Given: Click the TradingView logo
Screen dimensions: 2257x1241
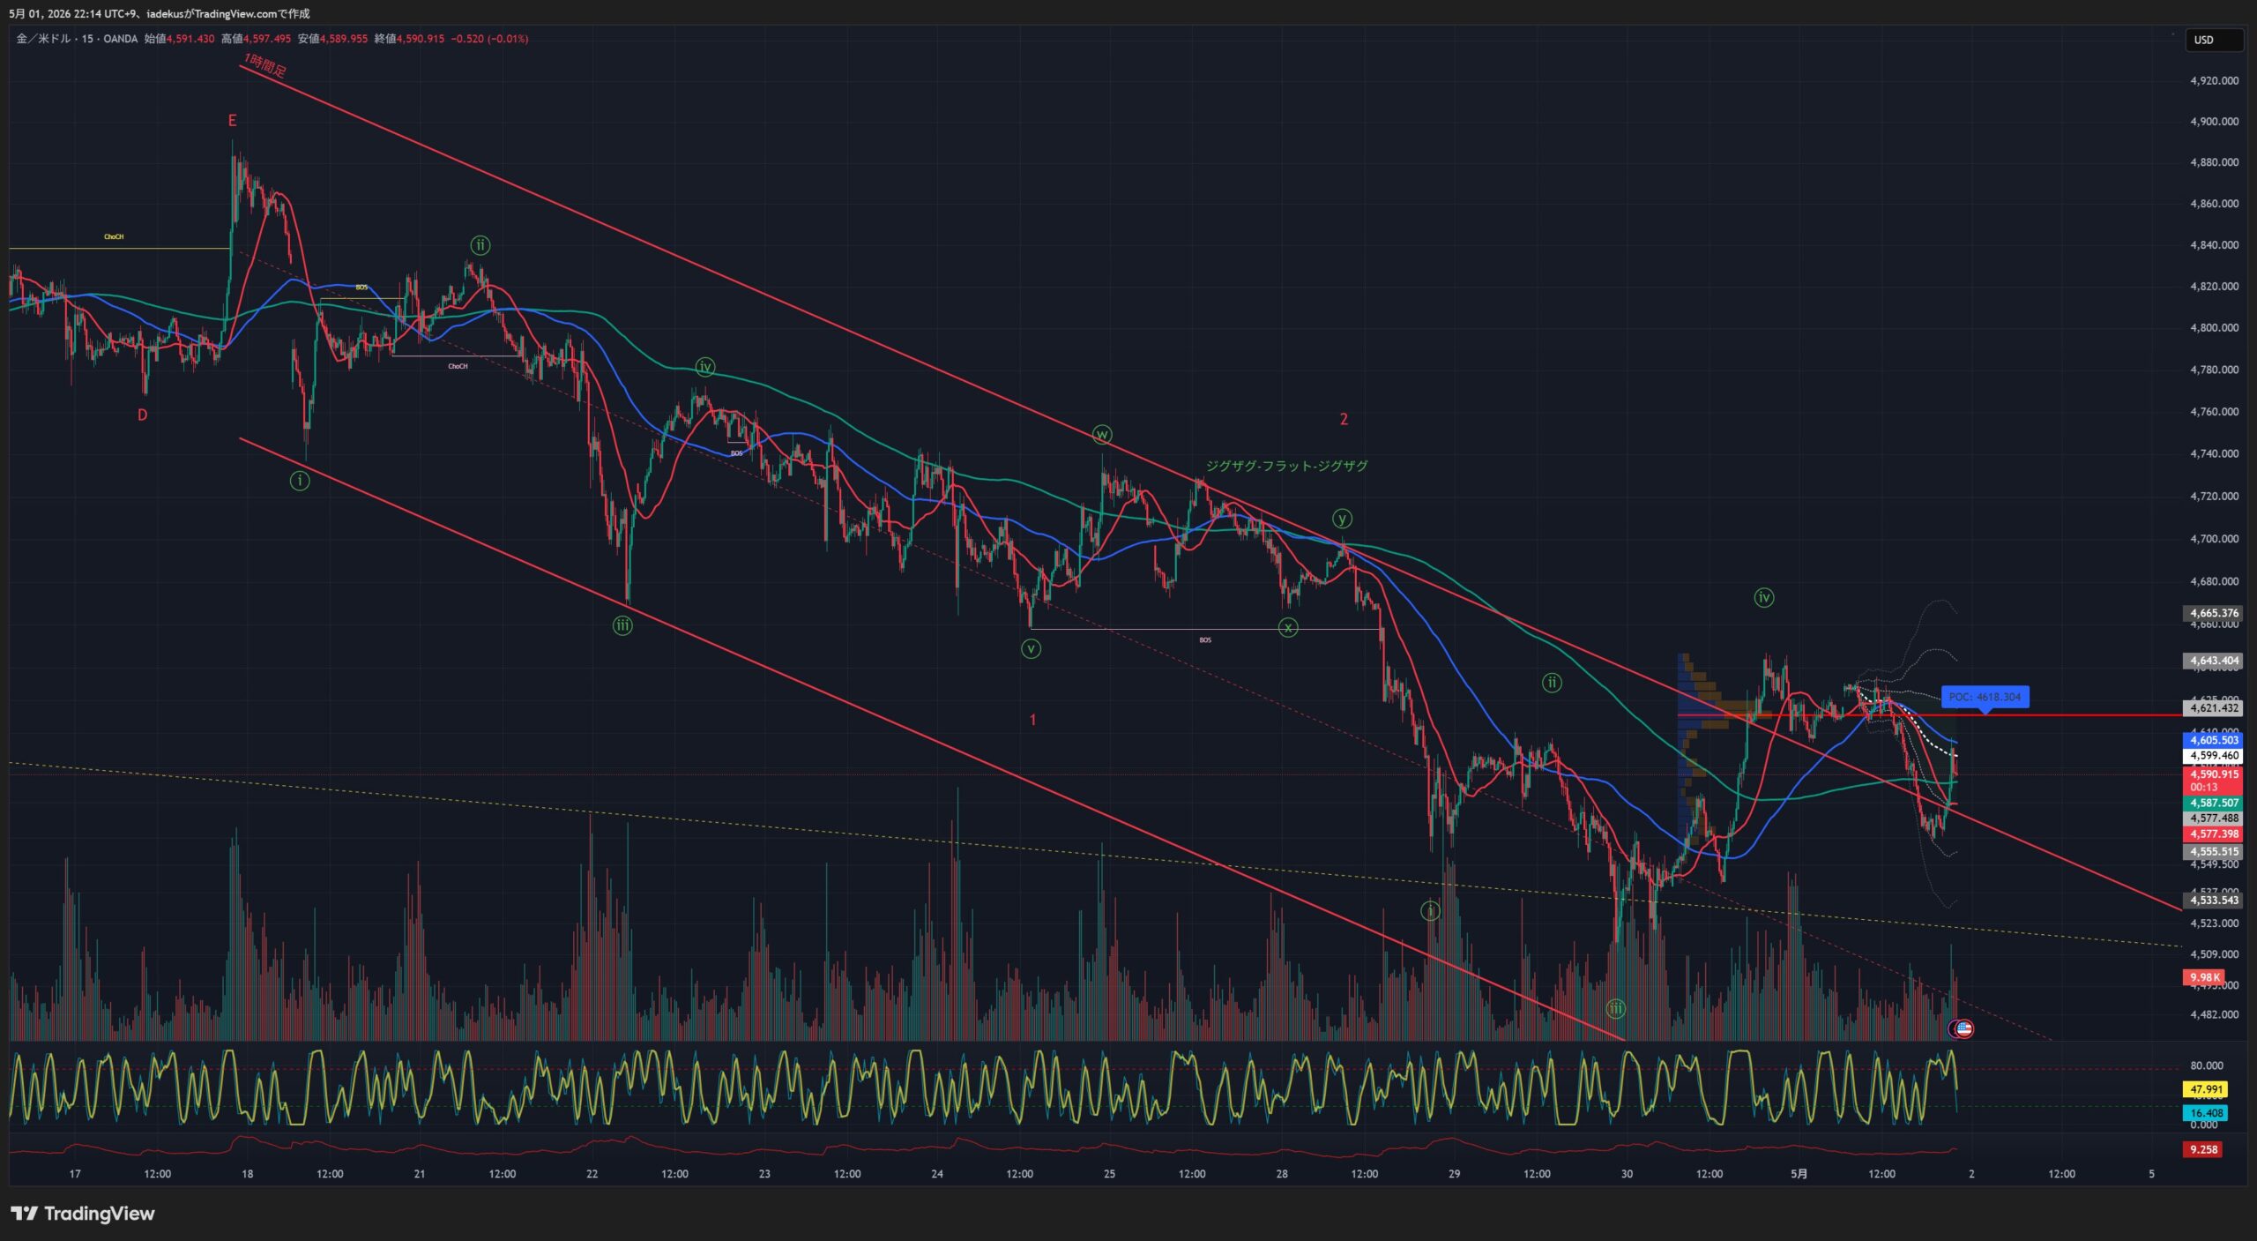Looking at the screenshot, I should (x=83, y=1214).
